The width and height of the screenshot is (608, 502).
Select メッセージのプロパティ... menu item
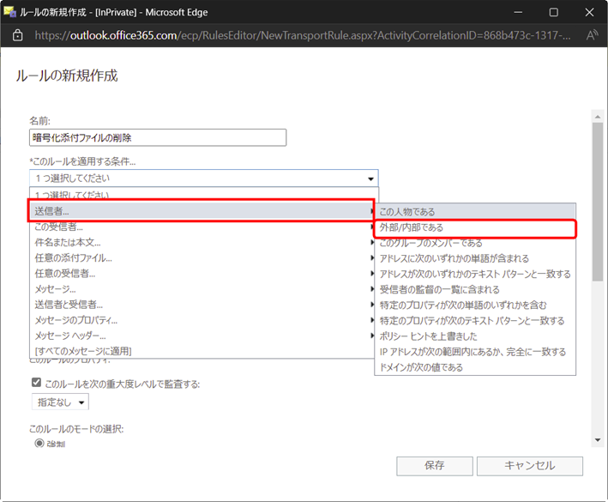pyautogui.click(x=202, y=320)
